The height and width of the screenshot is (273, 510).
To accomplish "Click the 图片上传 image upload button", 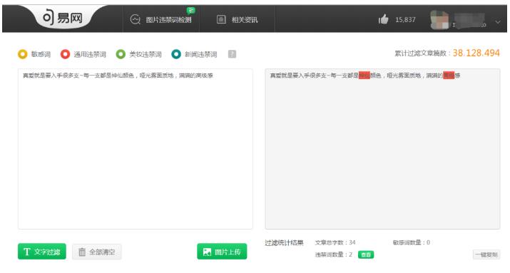I will [222, 252].
